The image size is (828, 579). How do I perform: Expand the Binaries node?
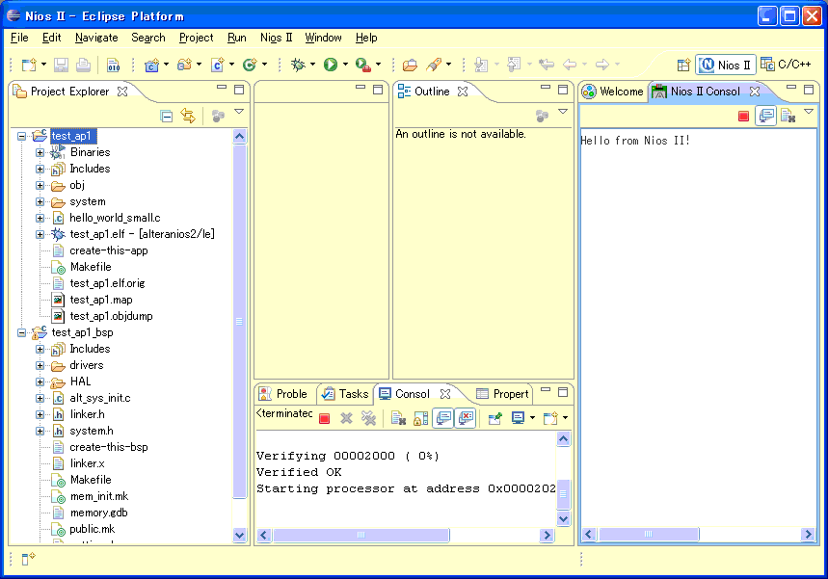(40, 152)
